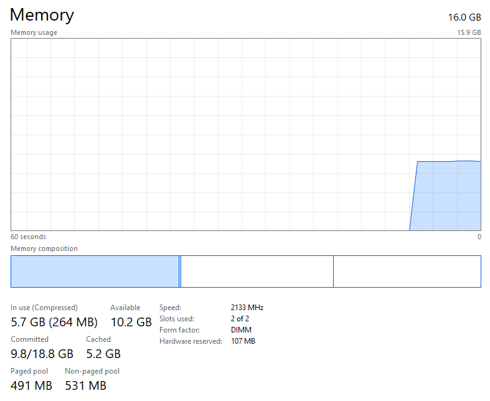This screenshot has width=490, height=401.
Task: Click the Memory composition label
Action: 44,248
